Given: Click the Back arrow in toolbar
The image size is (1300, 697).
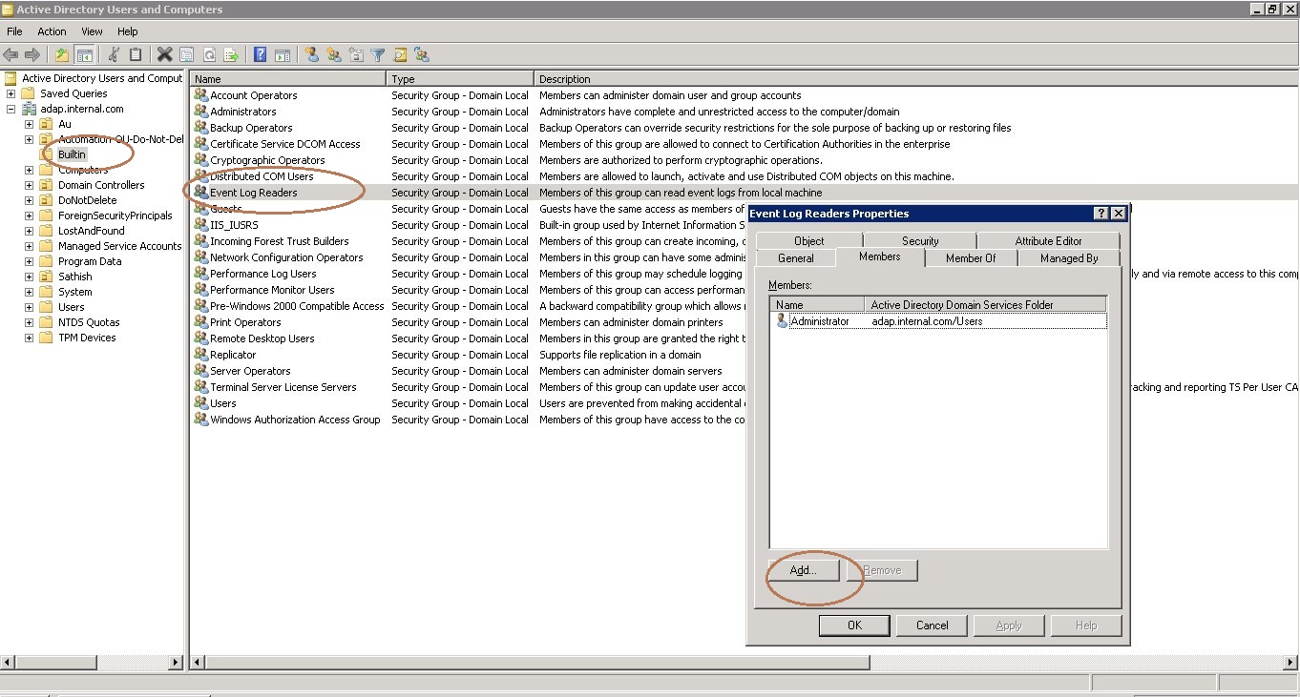Looking at the screenshot, I should click(10, 55).
